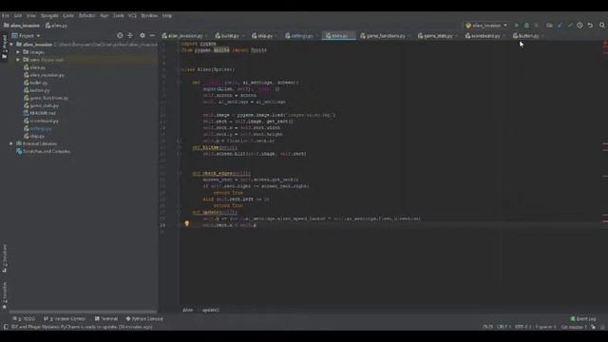Image resolution: width=608 pixels, height=342 pixels.
Task: Click the Git commit checkmark icon
Action: (570, 26)
